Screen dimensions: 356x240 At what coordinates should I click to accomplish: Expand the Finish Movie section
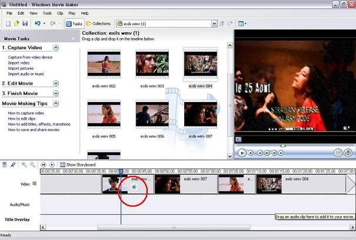click(56, 93)
